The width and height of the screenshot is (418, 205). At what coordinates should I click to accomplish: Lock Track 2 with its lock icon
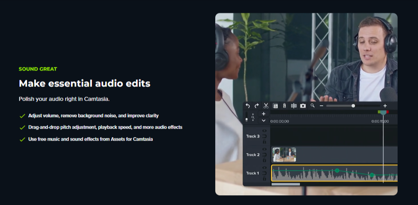click(x=264, y=160)
